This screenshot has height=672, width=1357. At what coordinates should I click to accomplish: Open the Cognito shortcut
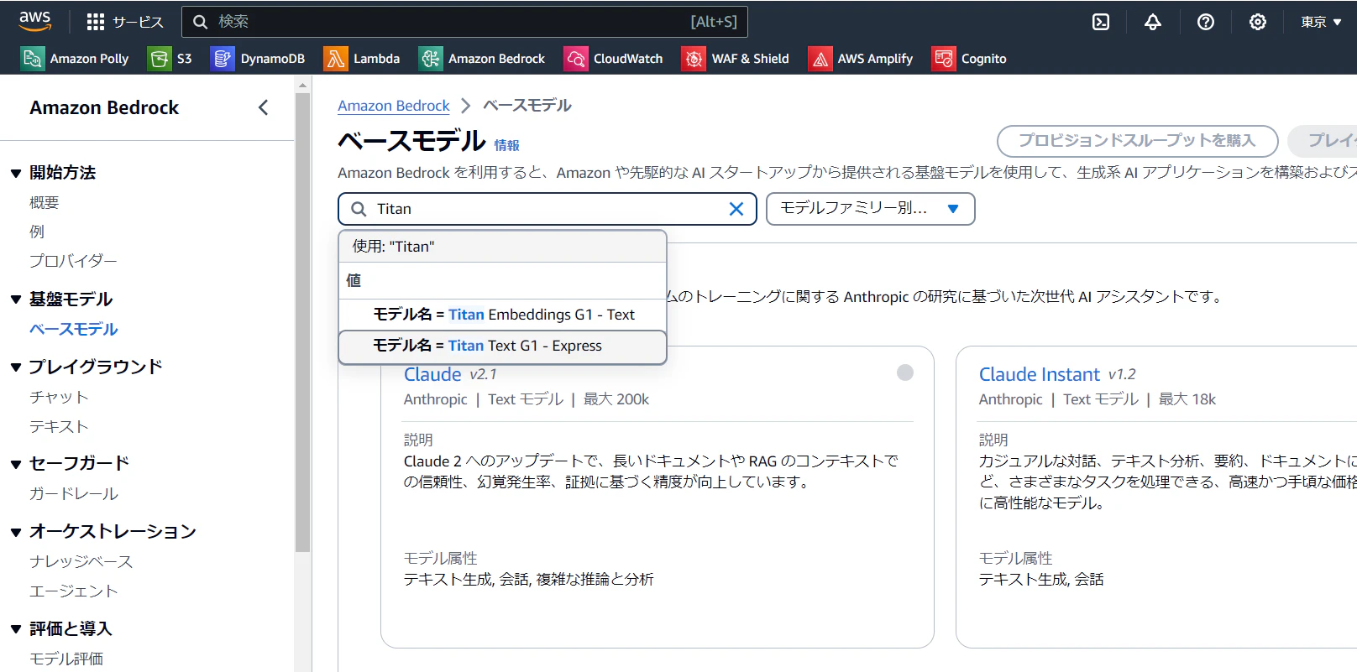(x=969, y=59)
